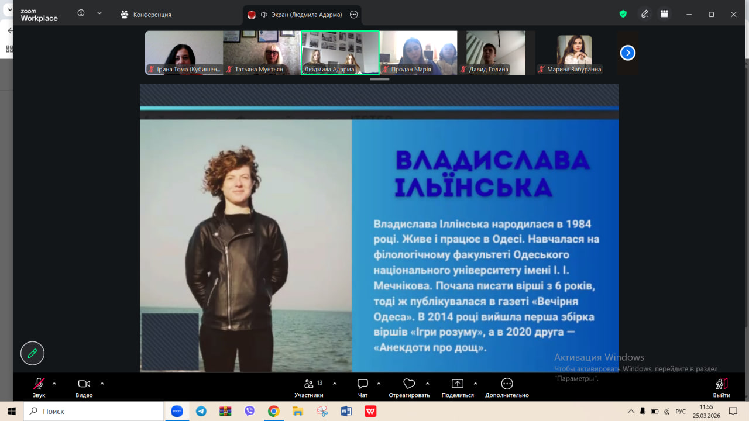The image size is (749, 421).
Task: Expand the share options arrow
Action: click(x=475, y=384)
